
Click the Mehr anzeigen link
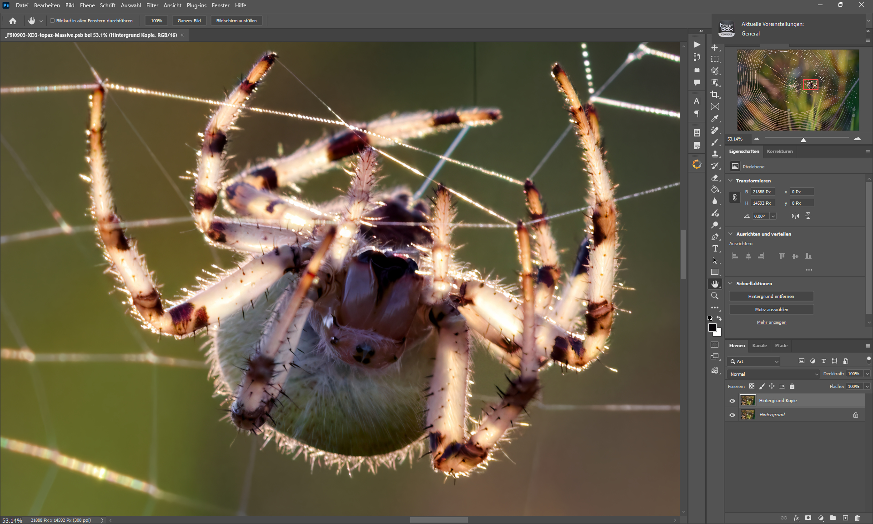(771, 322)
